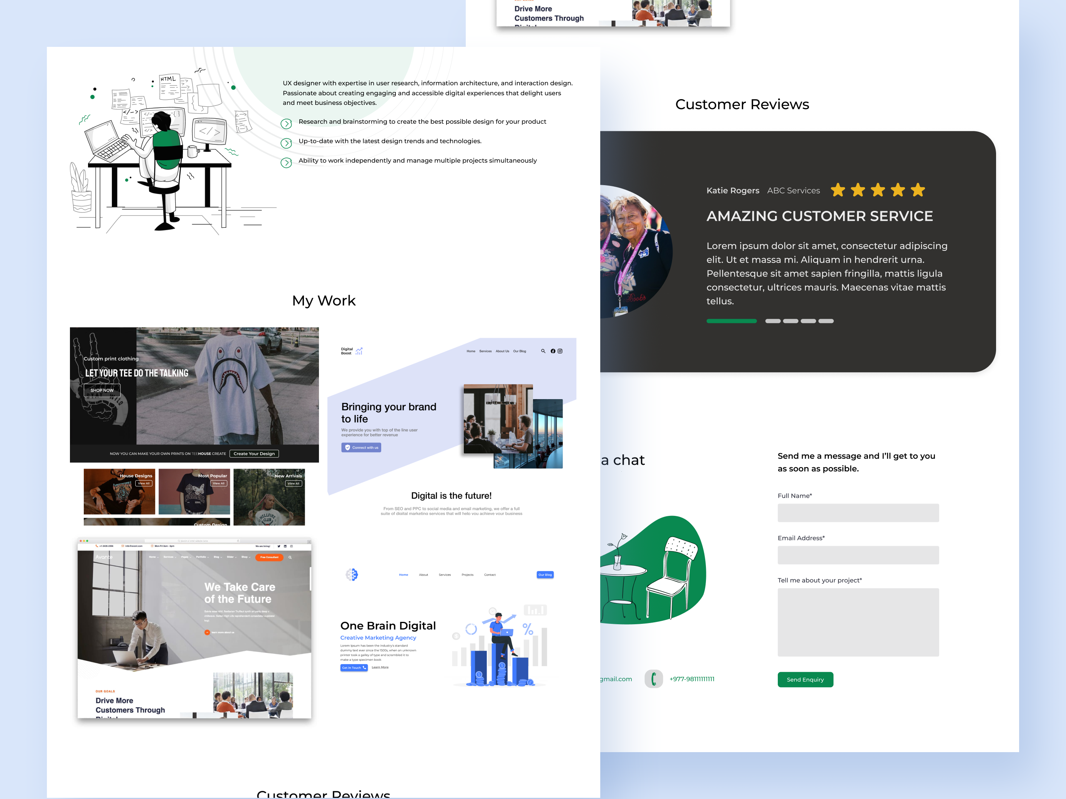
Task: Click the Full Name input field
Action: [x=858, y=512]
